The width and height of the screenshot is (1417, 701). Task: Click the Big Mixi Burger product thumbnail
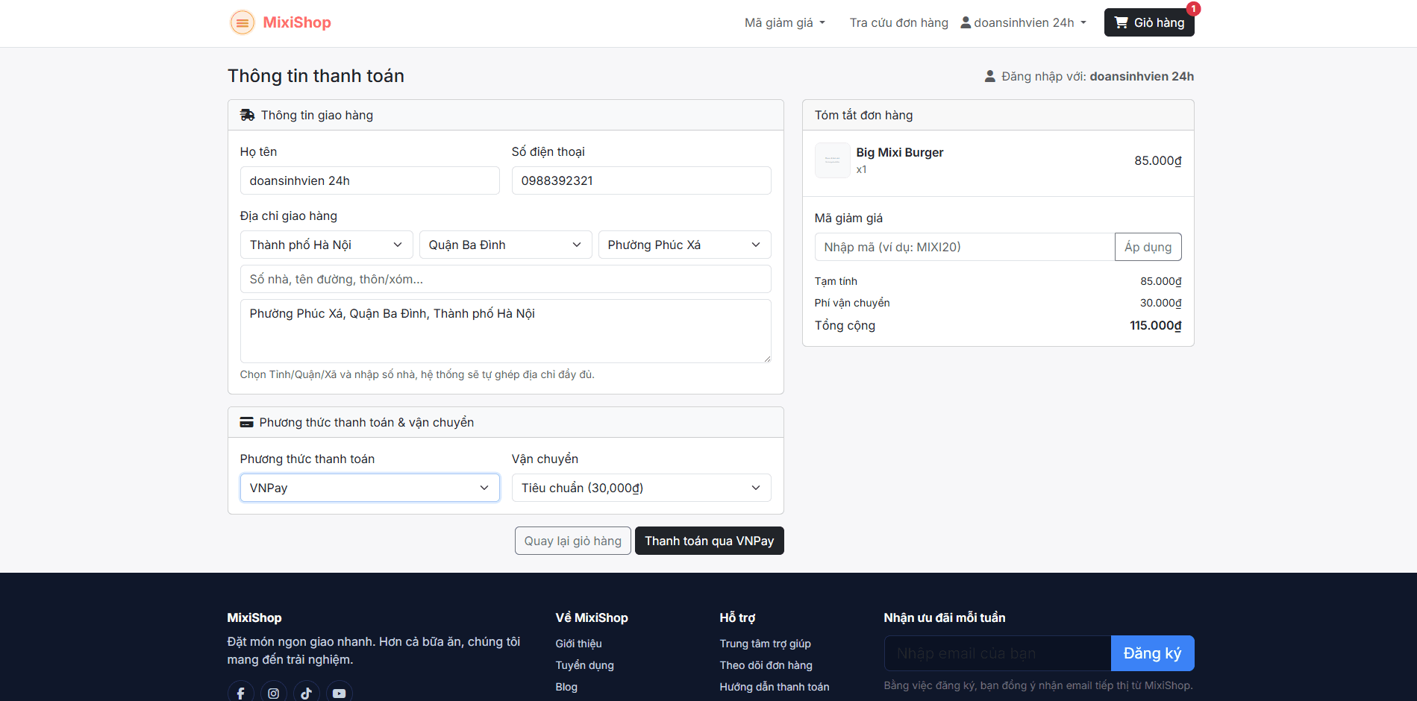[832, 160]
